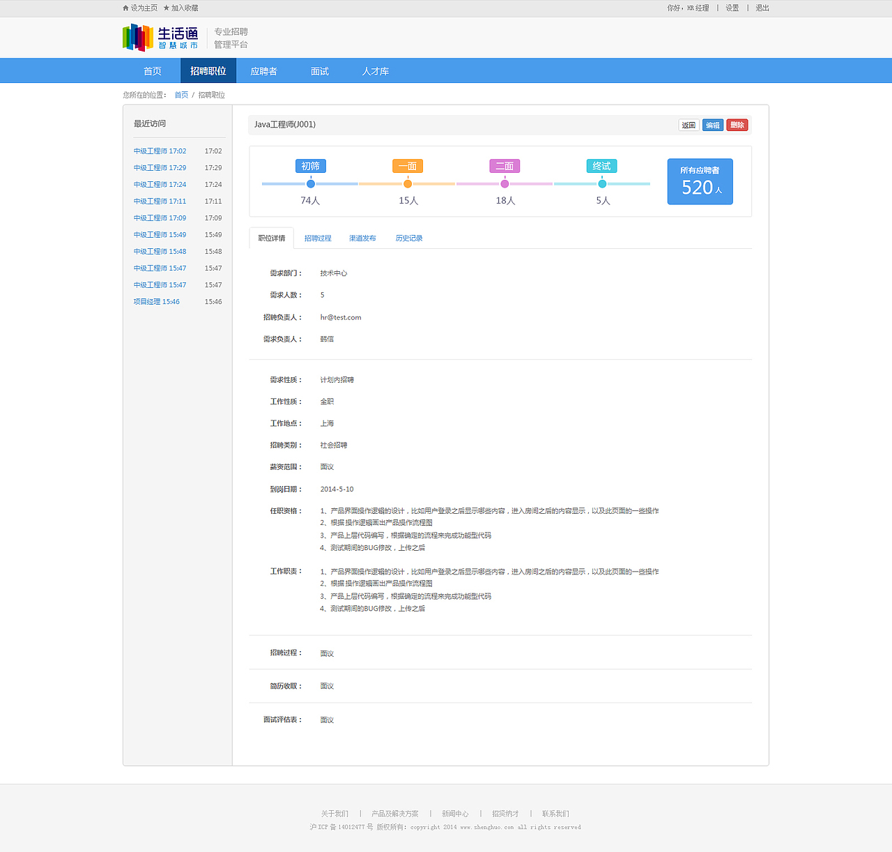Click the 社会招聘 value
The width and height of the screenshot is (892, 852).
tap(334, 446)
